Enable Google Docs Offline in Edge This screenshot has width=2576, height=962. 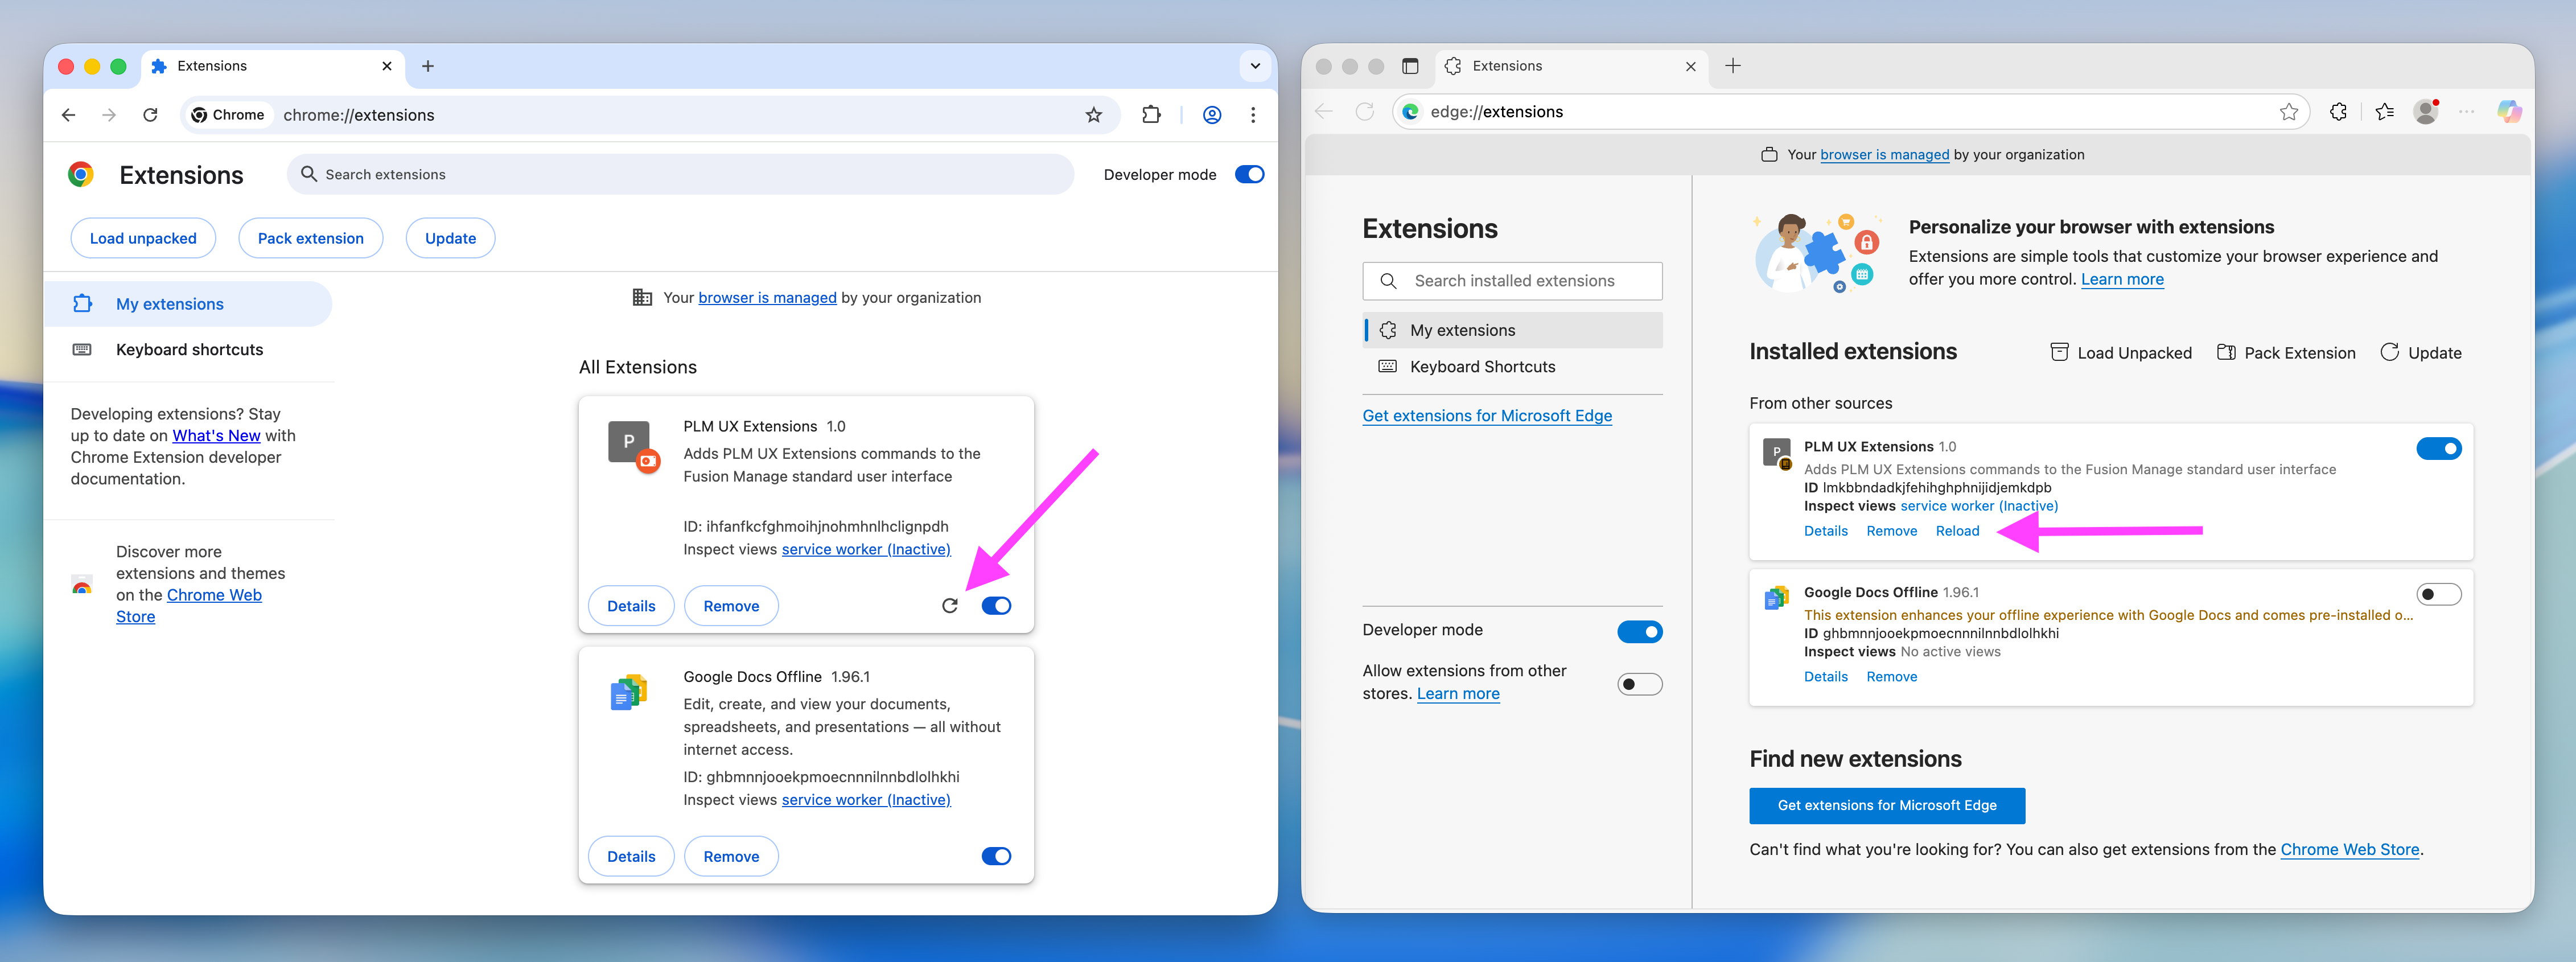click(x=2438, y=595)
